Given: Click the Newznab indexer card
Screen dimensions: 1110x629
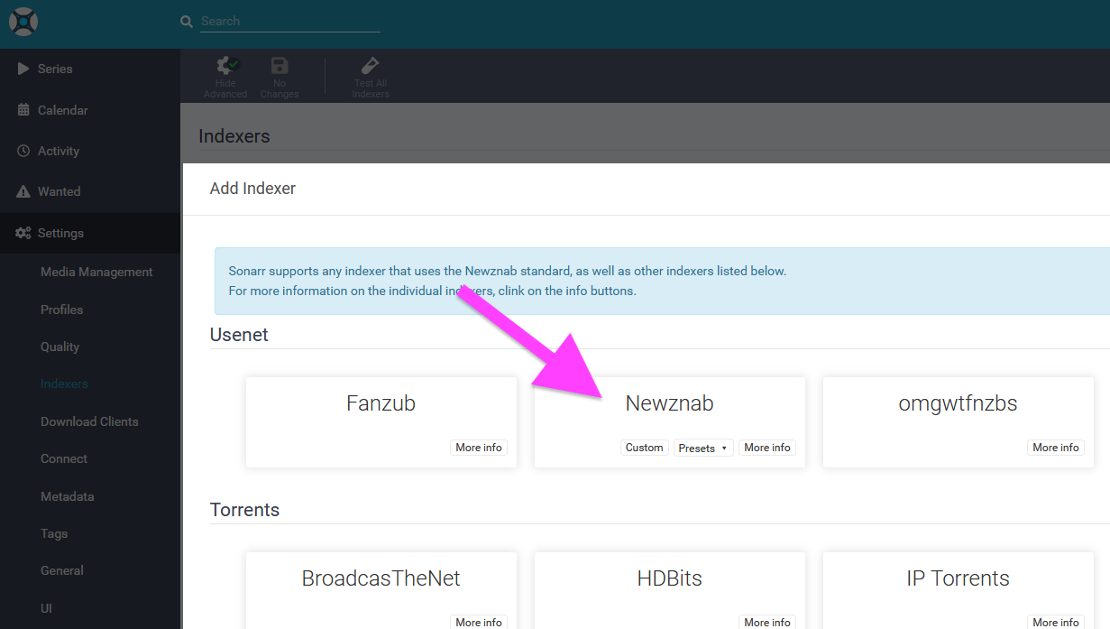Looking at the screenshot, I should point(669,403).
